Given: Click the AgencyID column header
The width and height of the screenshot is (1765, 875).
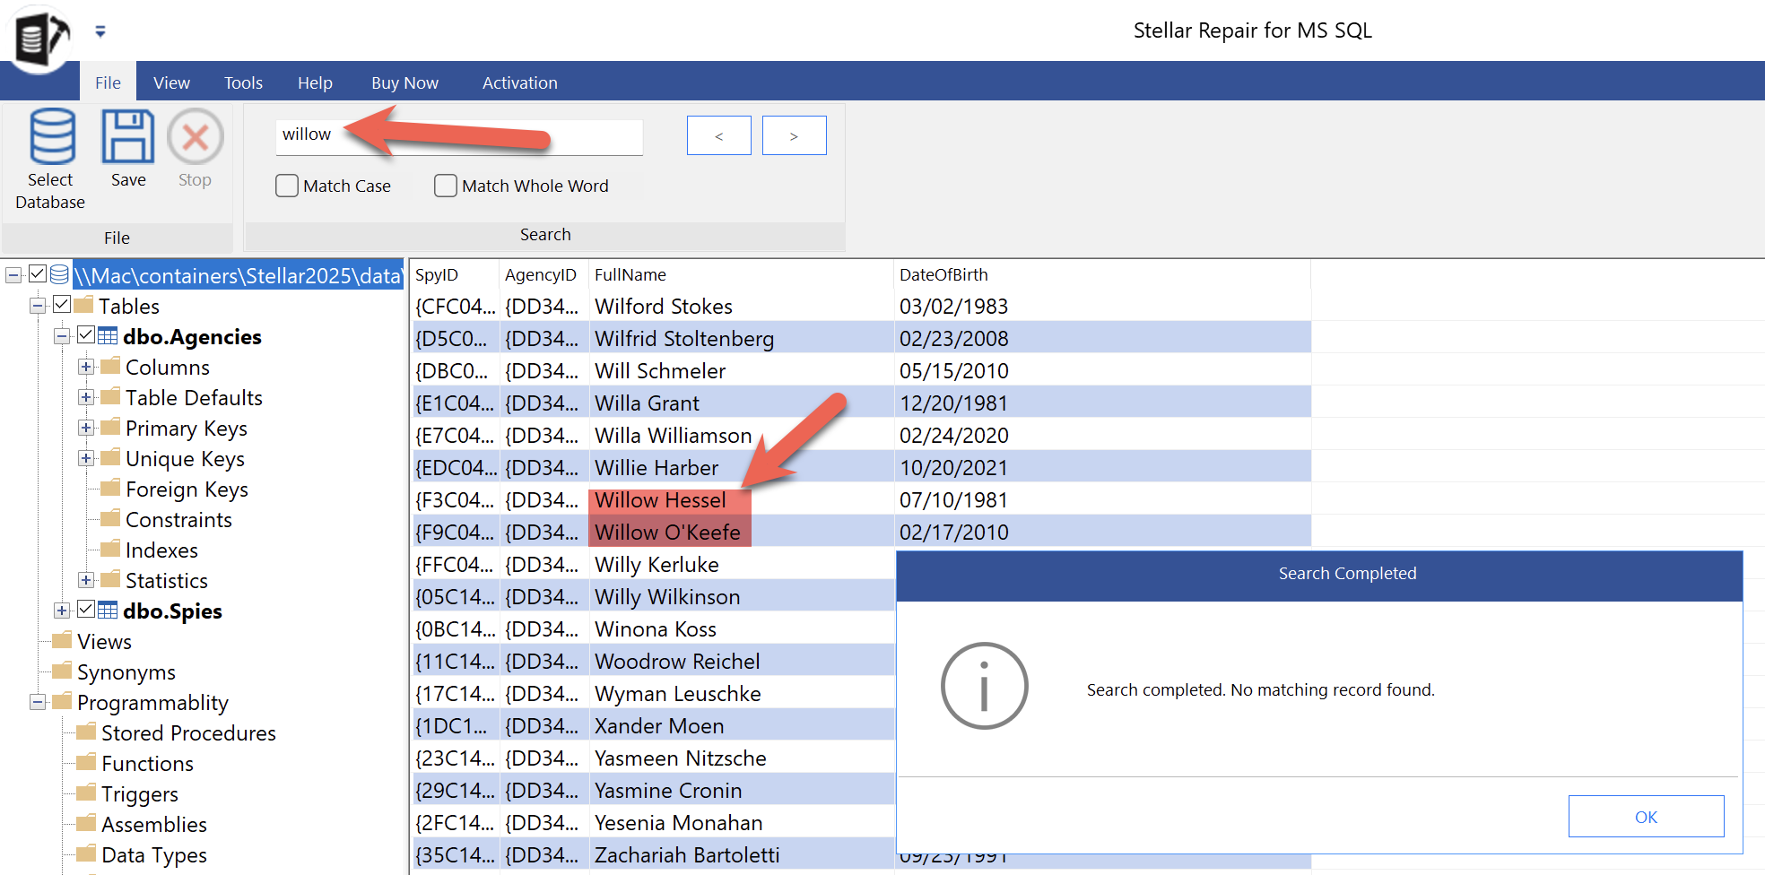Looking at the screenshot, I should coord(543,274).
